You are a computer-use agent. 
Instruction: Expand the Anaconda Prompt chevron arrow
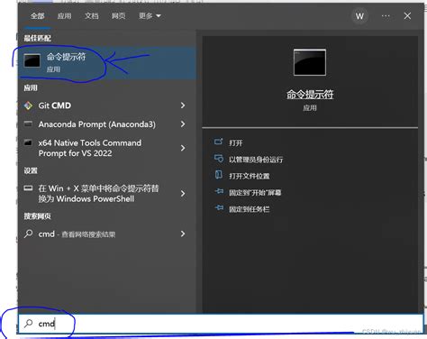(183, 124)
